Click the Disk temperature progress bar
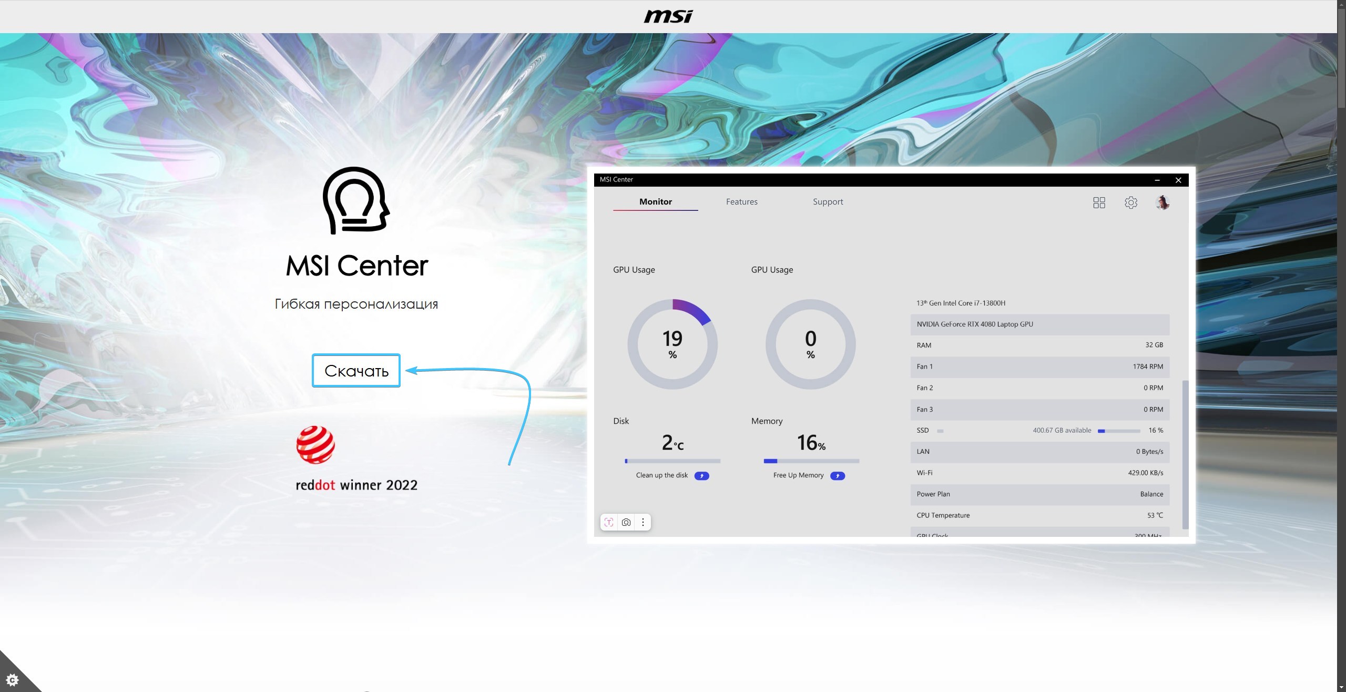This screenshot has width=1346, height=692. coord(672,461)
